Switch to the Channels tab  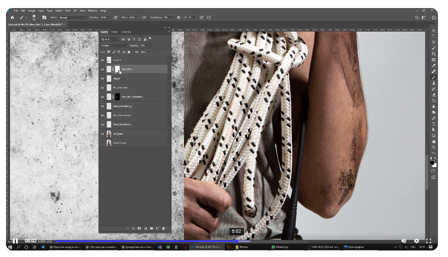point(126,32)
